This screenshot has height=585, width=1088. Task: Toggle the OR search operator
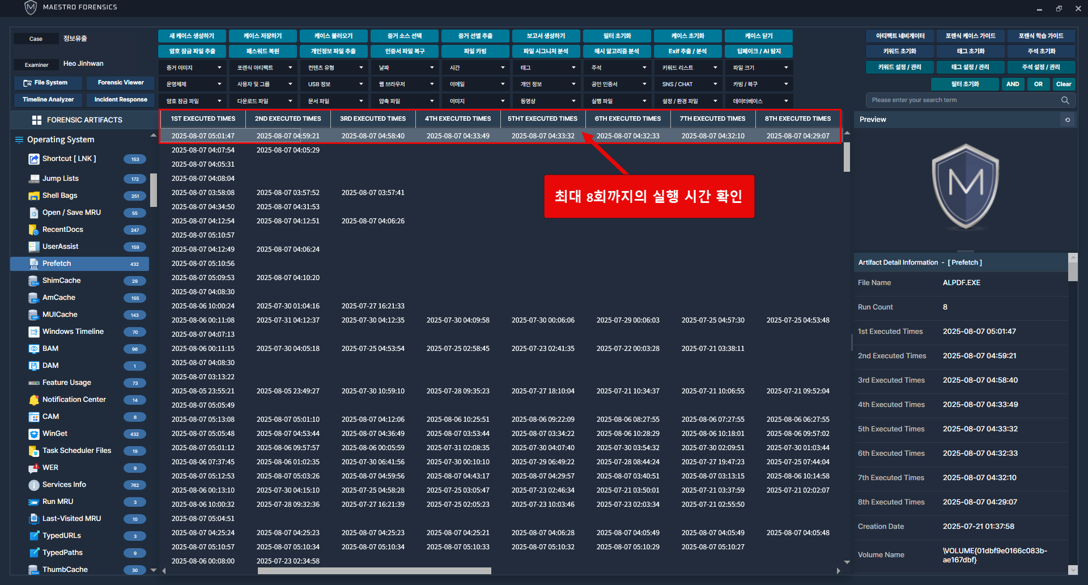[1038, 84]
